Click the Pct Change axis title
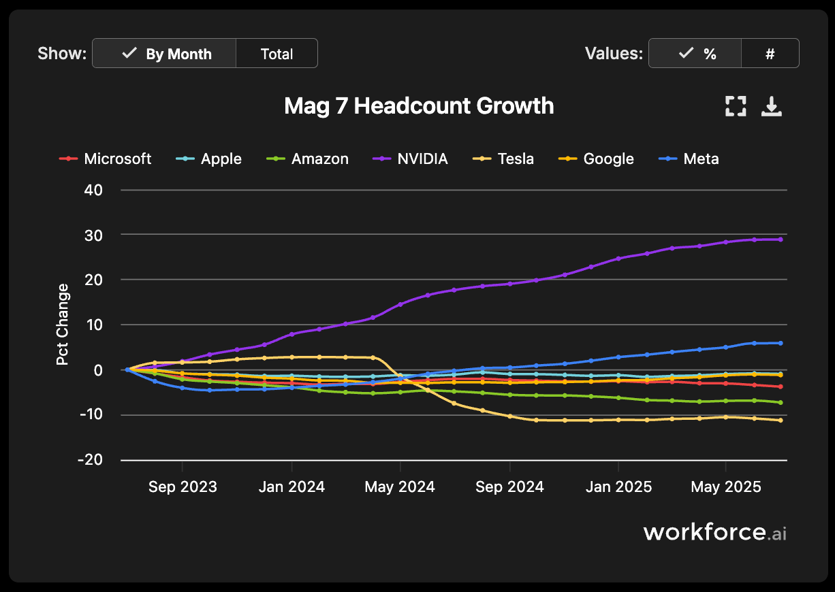 point(63,325)
